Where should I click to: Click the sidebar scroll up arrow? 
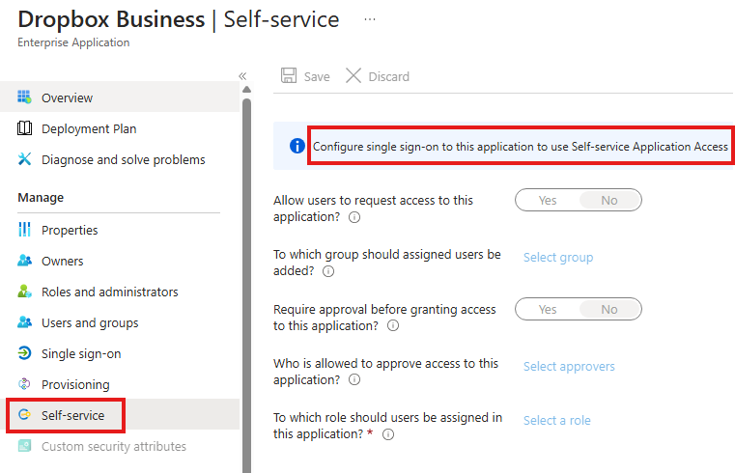[246, 90]
